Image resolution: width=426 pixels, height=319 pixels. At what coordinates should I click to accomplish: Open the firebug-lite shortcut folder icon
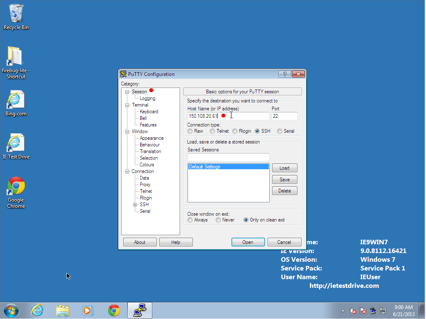click(16, 57)
